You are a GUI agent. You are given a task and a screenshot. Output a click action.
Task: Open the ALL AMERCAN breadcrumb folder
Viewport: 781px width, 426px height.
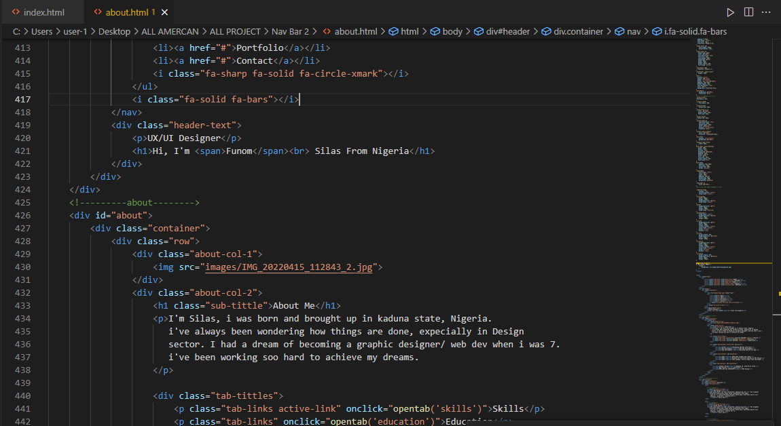coord(170,31)
